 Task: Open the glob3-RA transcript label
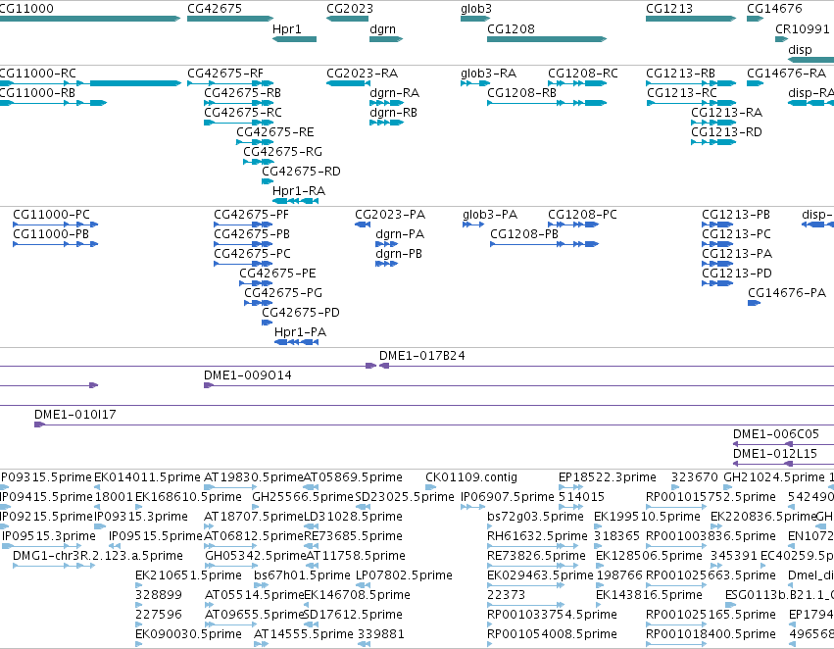489,73
